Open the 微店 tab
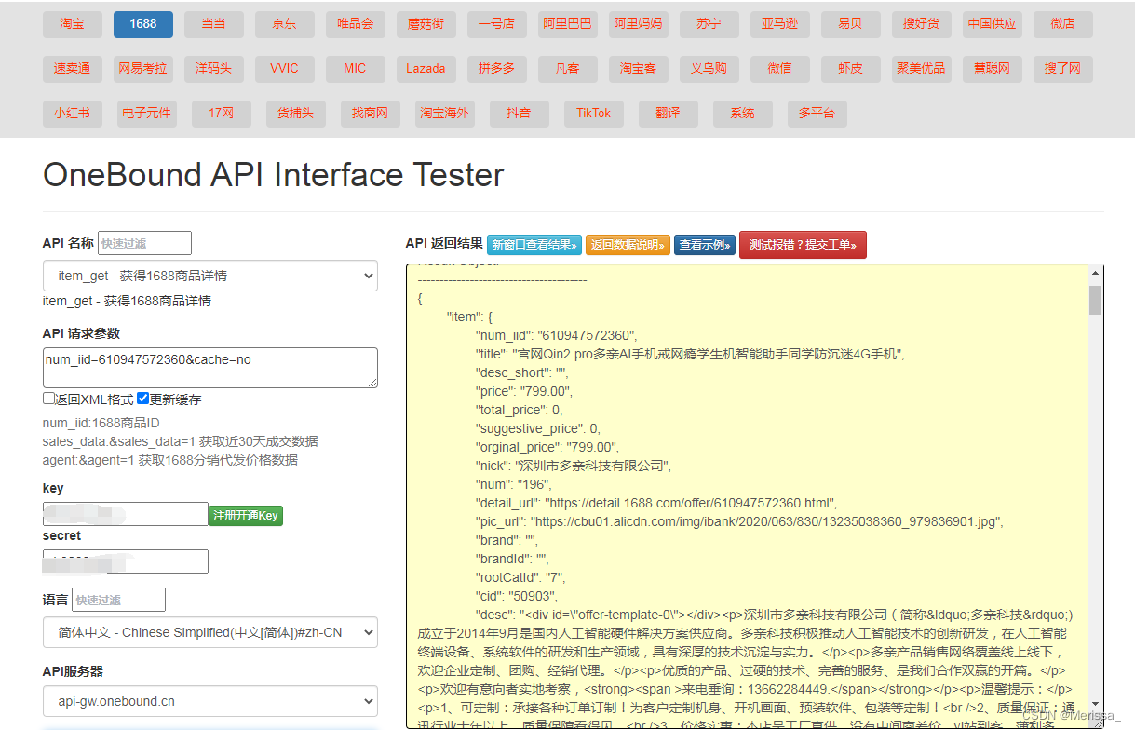This screenshot has width=1135, height=730. [x=1062, y=24]
